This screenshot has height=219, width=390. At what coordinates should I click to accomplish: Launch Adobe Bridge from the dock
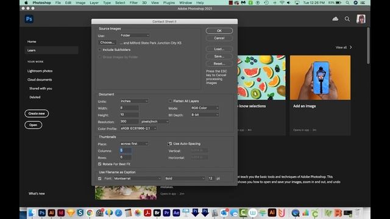[157, 213]
